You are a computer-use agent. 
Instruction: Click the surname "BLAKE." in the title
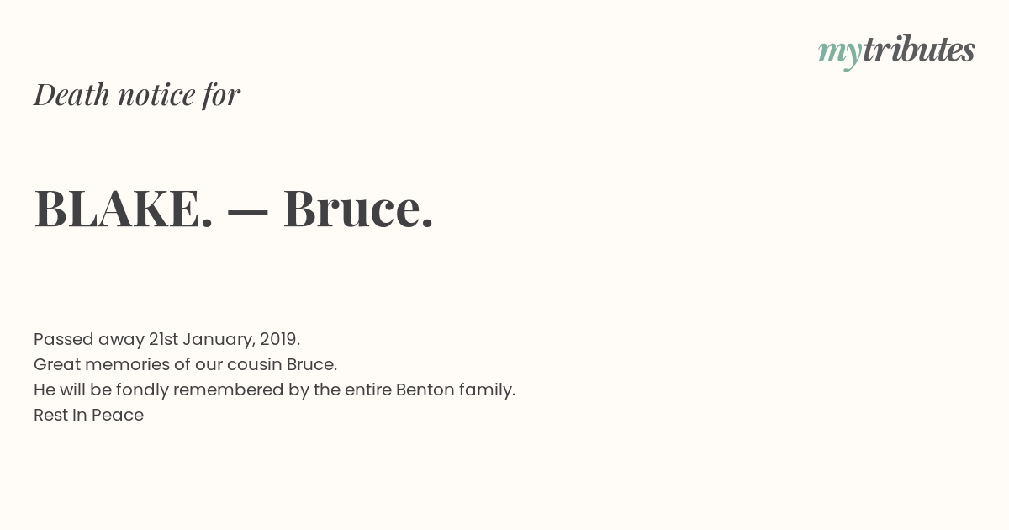click(124, 208)
